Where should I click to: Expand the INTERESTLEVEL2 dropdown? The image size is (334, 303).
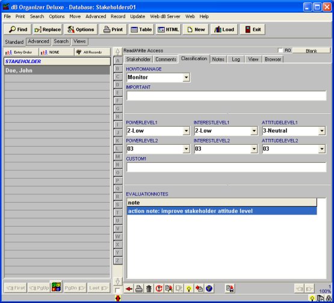254,148
